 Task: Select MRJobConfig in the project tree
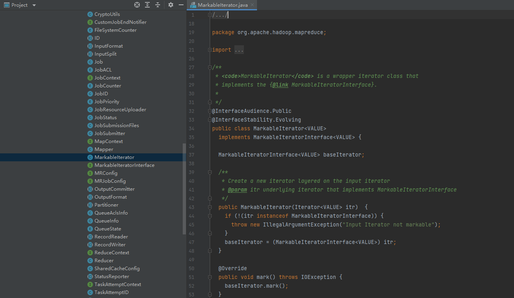coord(110,181)
